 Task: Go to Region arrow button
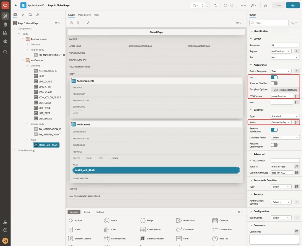pos(297,51)
